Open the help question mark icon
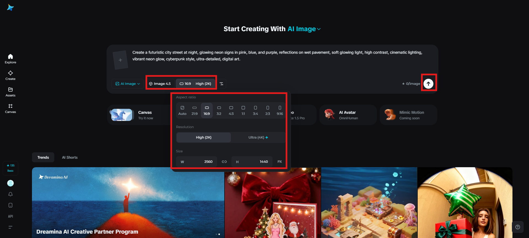The height and width of the screenshot is (238, 529). click(518, 227)
